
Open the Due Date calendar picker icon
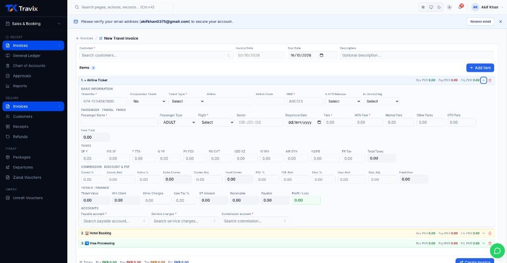(x=321, y=55)
